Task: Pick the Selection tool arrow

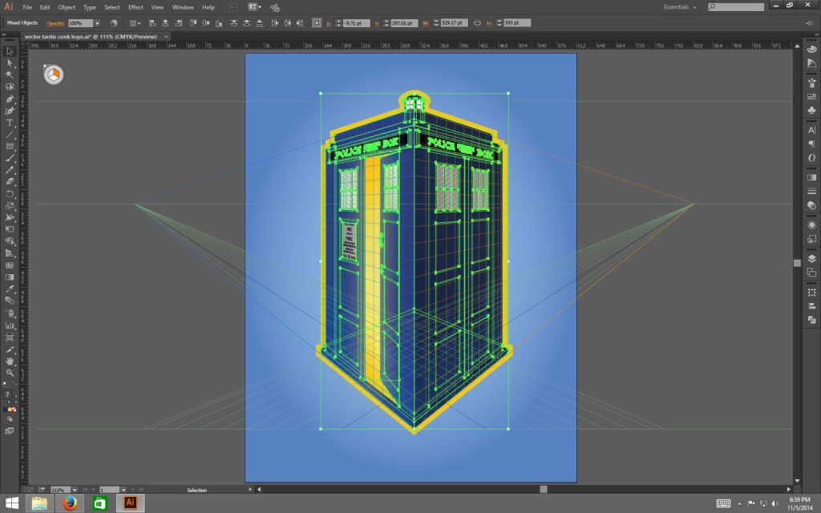Action: [10, 51]
